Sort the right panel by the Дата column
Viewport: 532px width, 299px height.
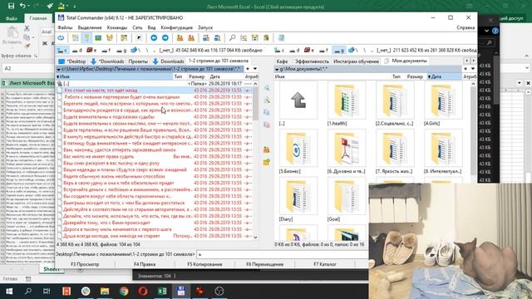pos(443,77)
